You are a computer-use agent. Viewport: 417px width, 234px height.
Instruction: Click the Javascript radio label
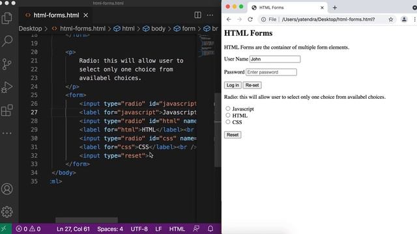[243, 109]
